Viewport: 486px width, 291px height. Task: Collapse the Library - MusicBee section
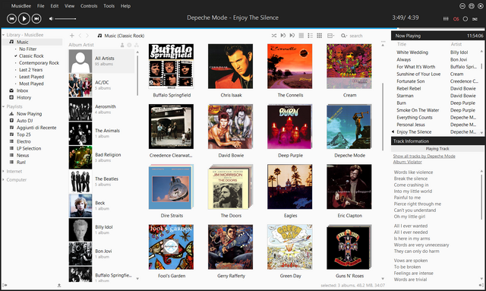click(3, 35)
